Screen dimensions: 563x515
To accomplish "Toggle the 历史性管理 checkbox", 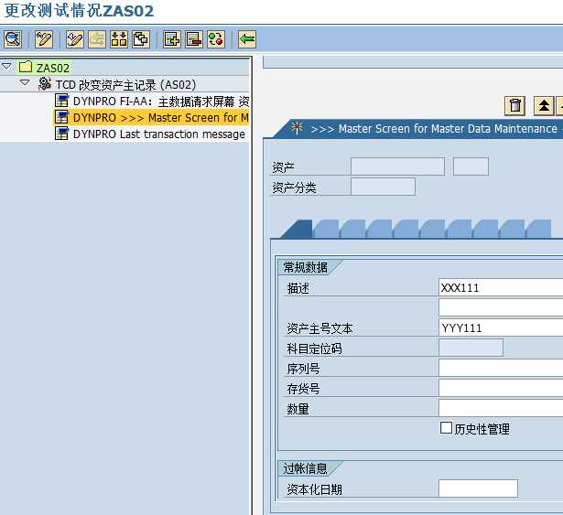I will coord(446,428).
